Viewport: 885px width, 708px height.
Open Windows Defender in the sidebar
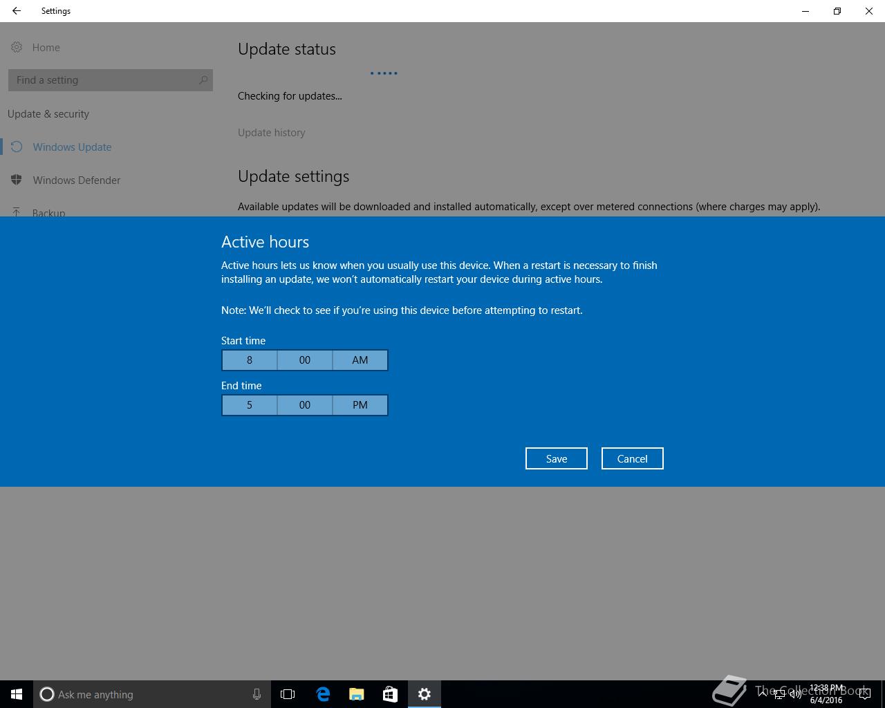click(x=76, y=180)
